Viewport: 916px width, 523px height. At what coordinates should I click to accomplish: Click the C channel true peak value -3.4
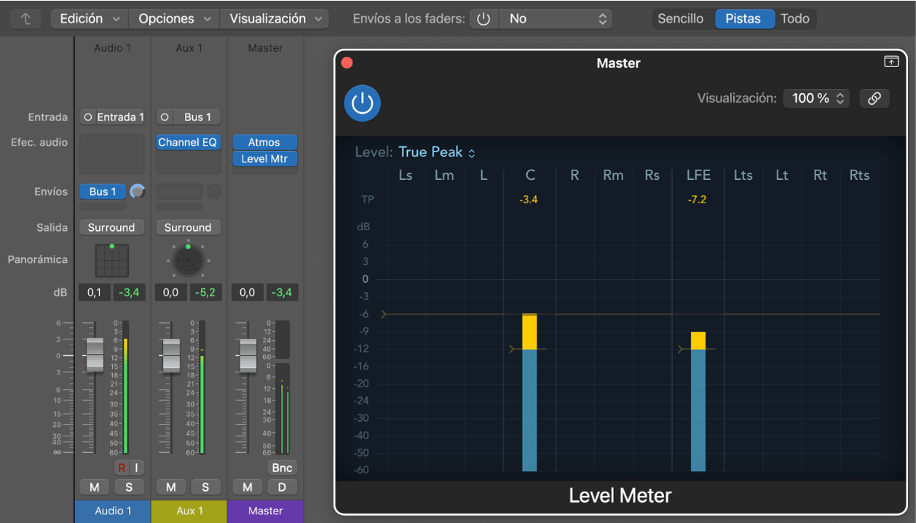[x=529, y=200]
